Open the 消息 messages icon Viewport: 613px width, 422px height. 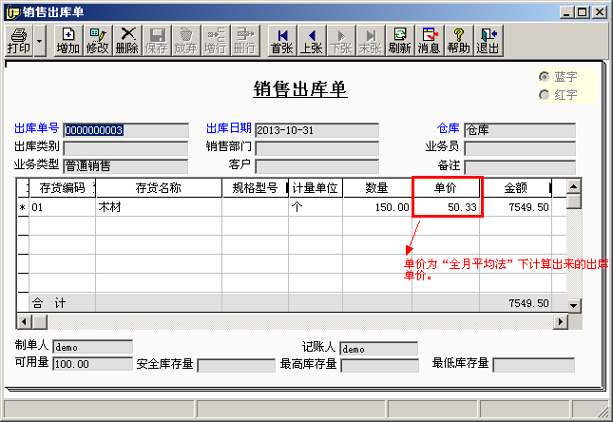click(430, 41)
